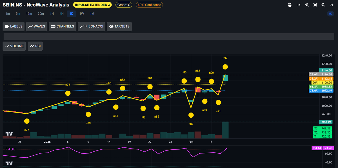Select the 4H timeframe
This screenshot has width=338, height=168.
[x=61, y=14]
